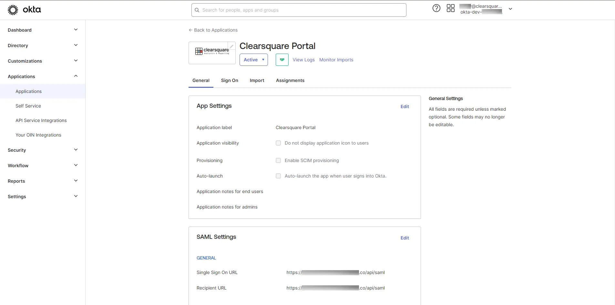This screenshot has width=615, height=305.
Task: Click View Logs link
Action: coord(303,60)
